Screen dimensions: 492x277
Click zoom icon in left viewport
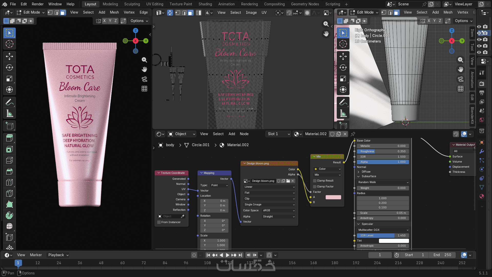(144, 60)
